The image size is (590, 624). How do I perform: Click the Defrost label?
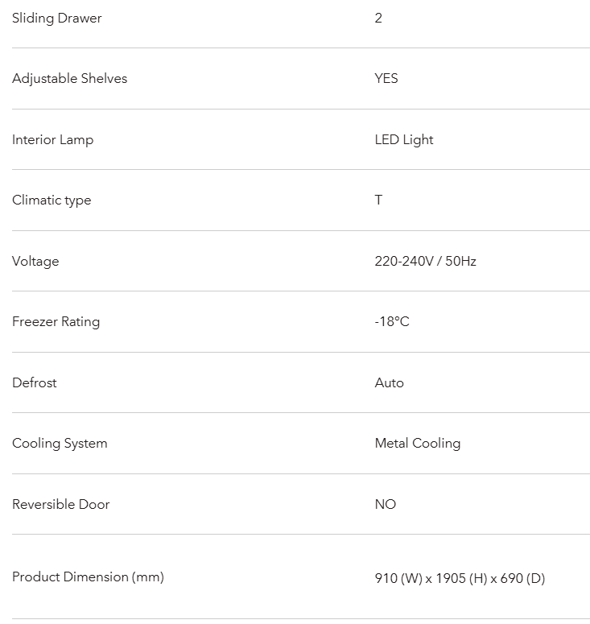(x=35, y=382)
